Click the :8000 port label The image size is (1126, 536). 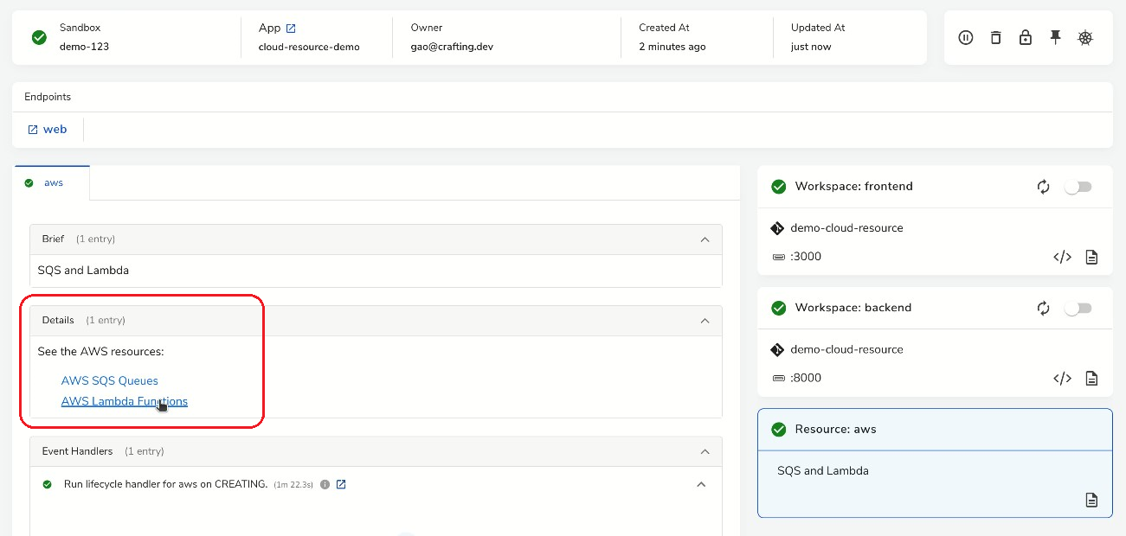point(806,378)
